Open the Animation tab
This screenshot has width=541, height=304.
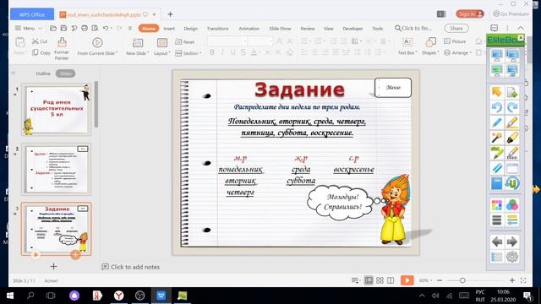pyautogui.click(x=249, y=29)
